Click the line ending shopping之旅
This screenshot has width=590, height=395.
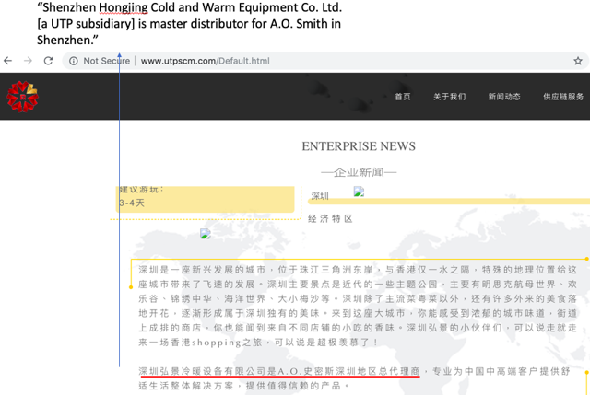[x=258, y=343]
